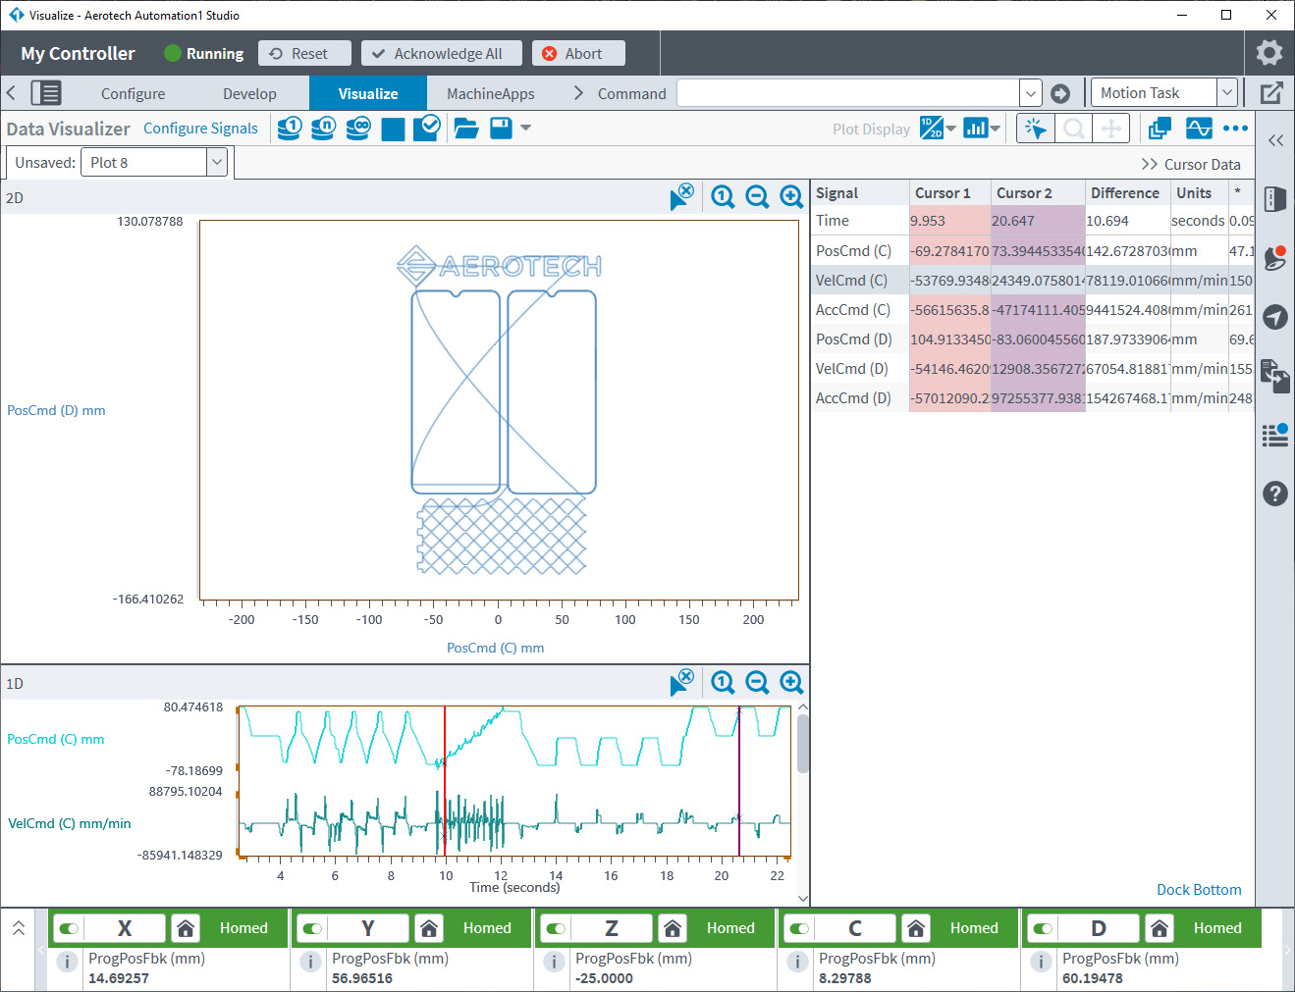Open the waveform analysis icon

[1199, 129]
